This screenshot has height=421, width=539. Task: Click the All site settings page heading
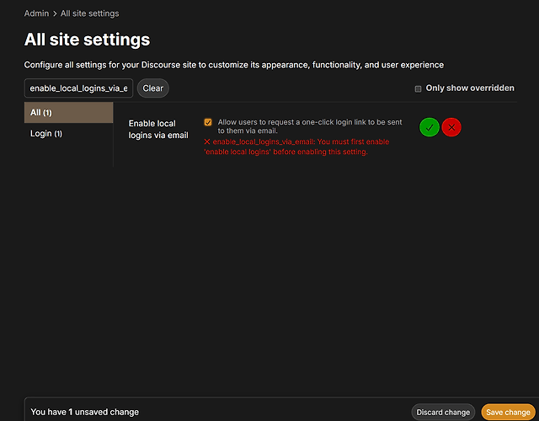87,40
